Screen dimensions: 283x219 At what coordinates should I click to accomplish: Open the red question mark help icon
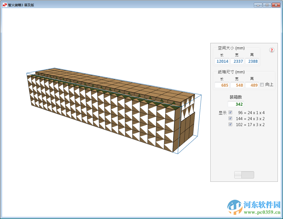(272, 50)
